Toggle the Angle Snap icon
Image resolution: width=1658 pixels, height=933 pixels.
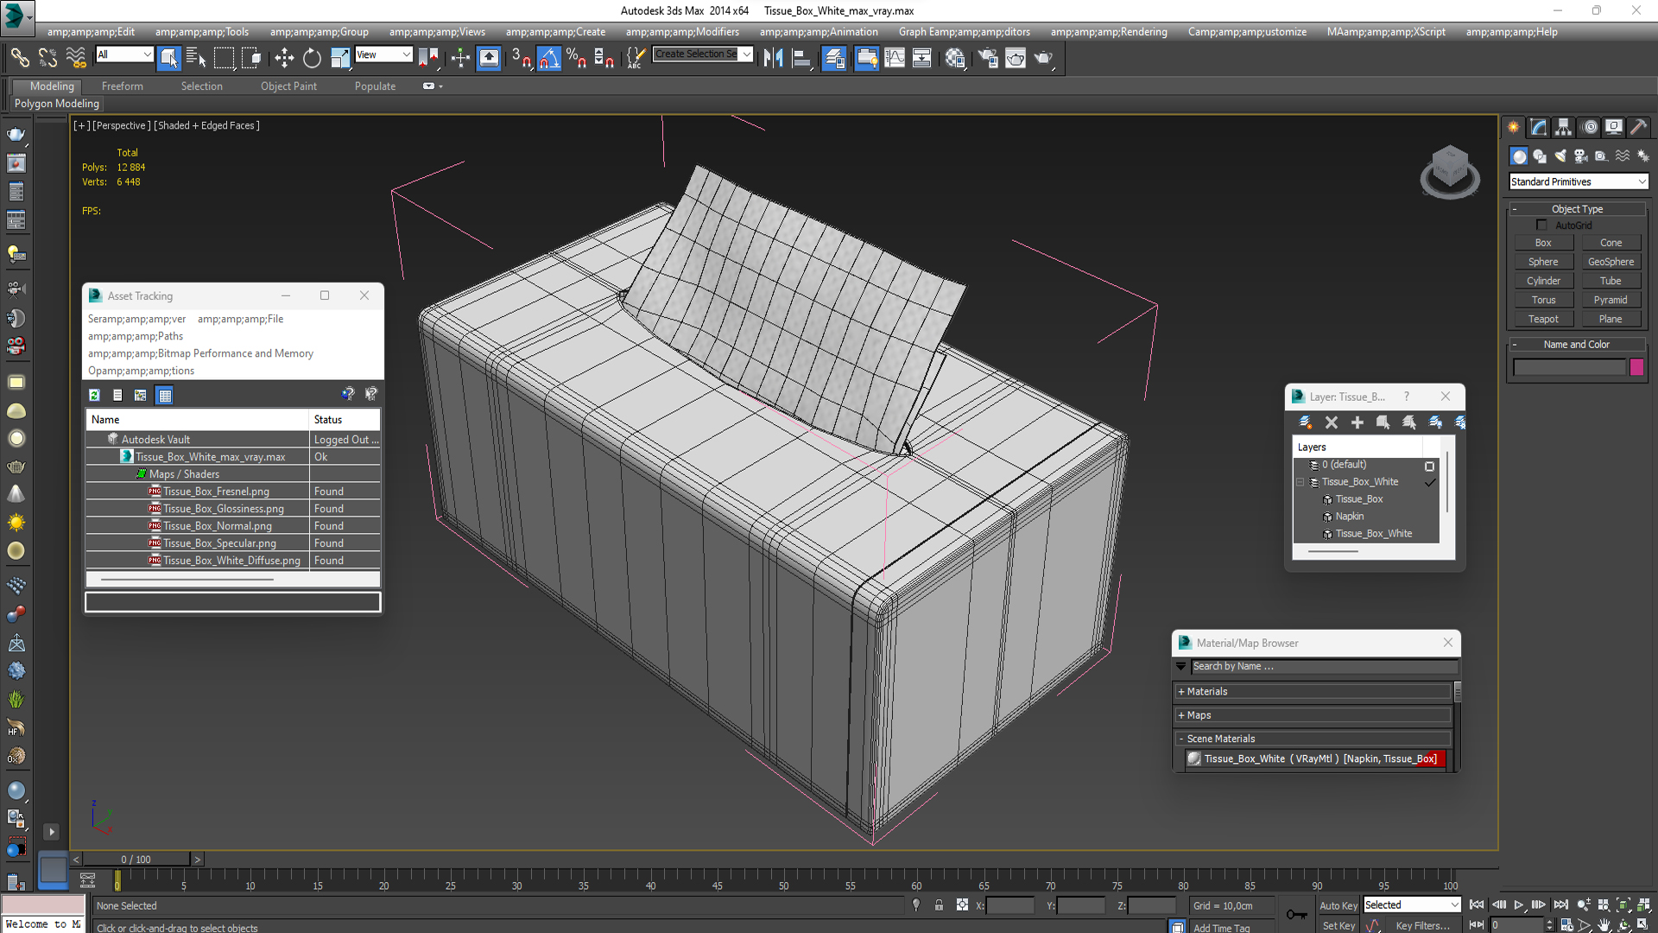pyautogui.click(x=548, y=58)
